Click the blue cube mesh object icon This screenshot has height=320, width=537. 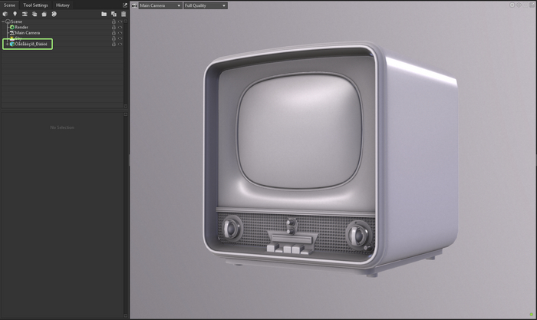[x=12, y=45]
